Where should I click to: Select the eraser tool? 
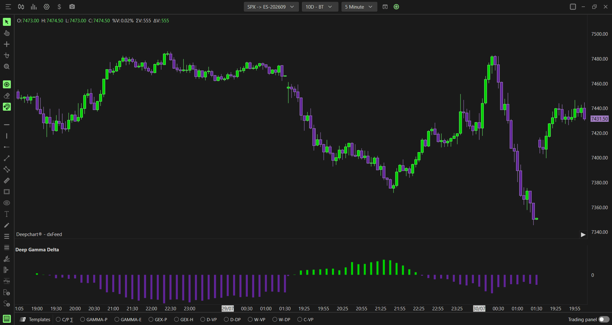(7, 96)
